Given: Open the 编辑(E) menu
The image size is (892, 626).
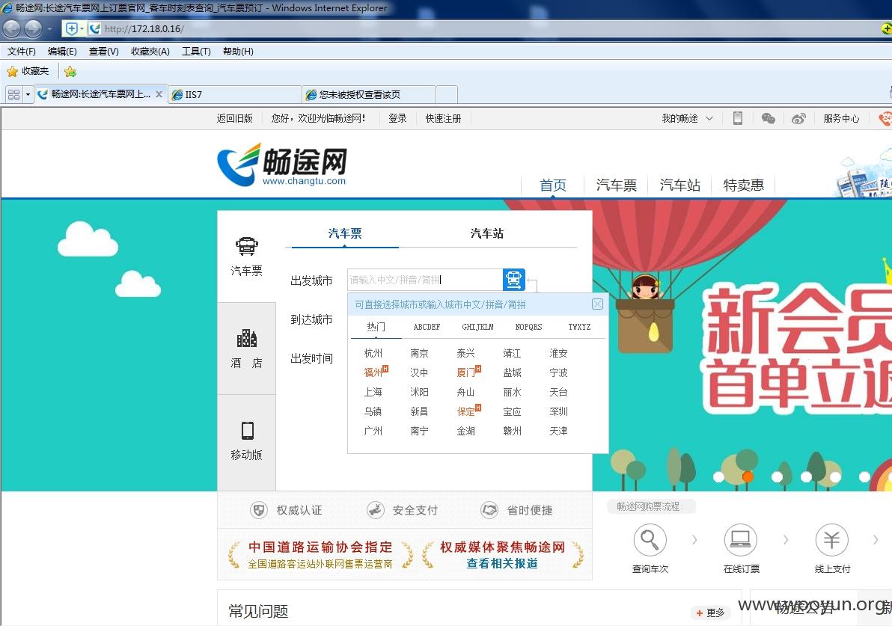Looking at the screenshot, I should tap(62, 51).
